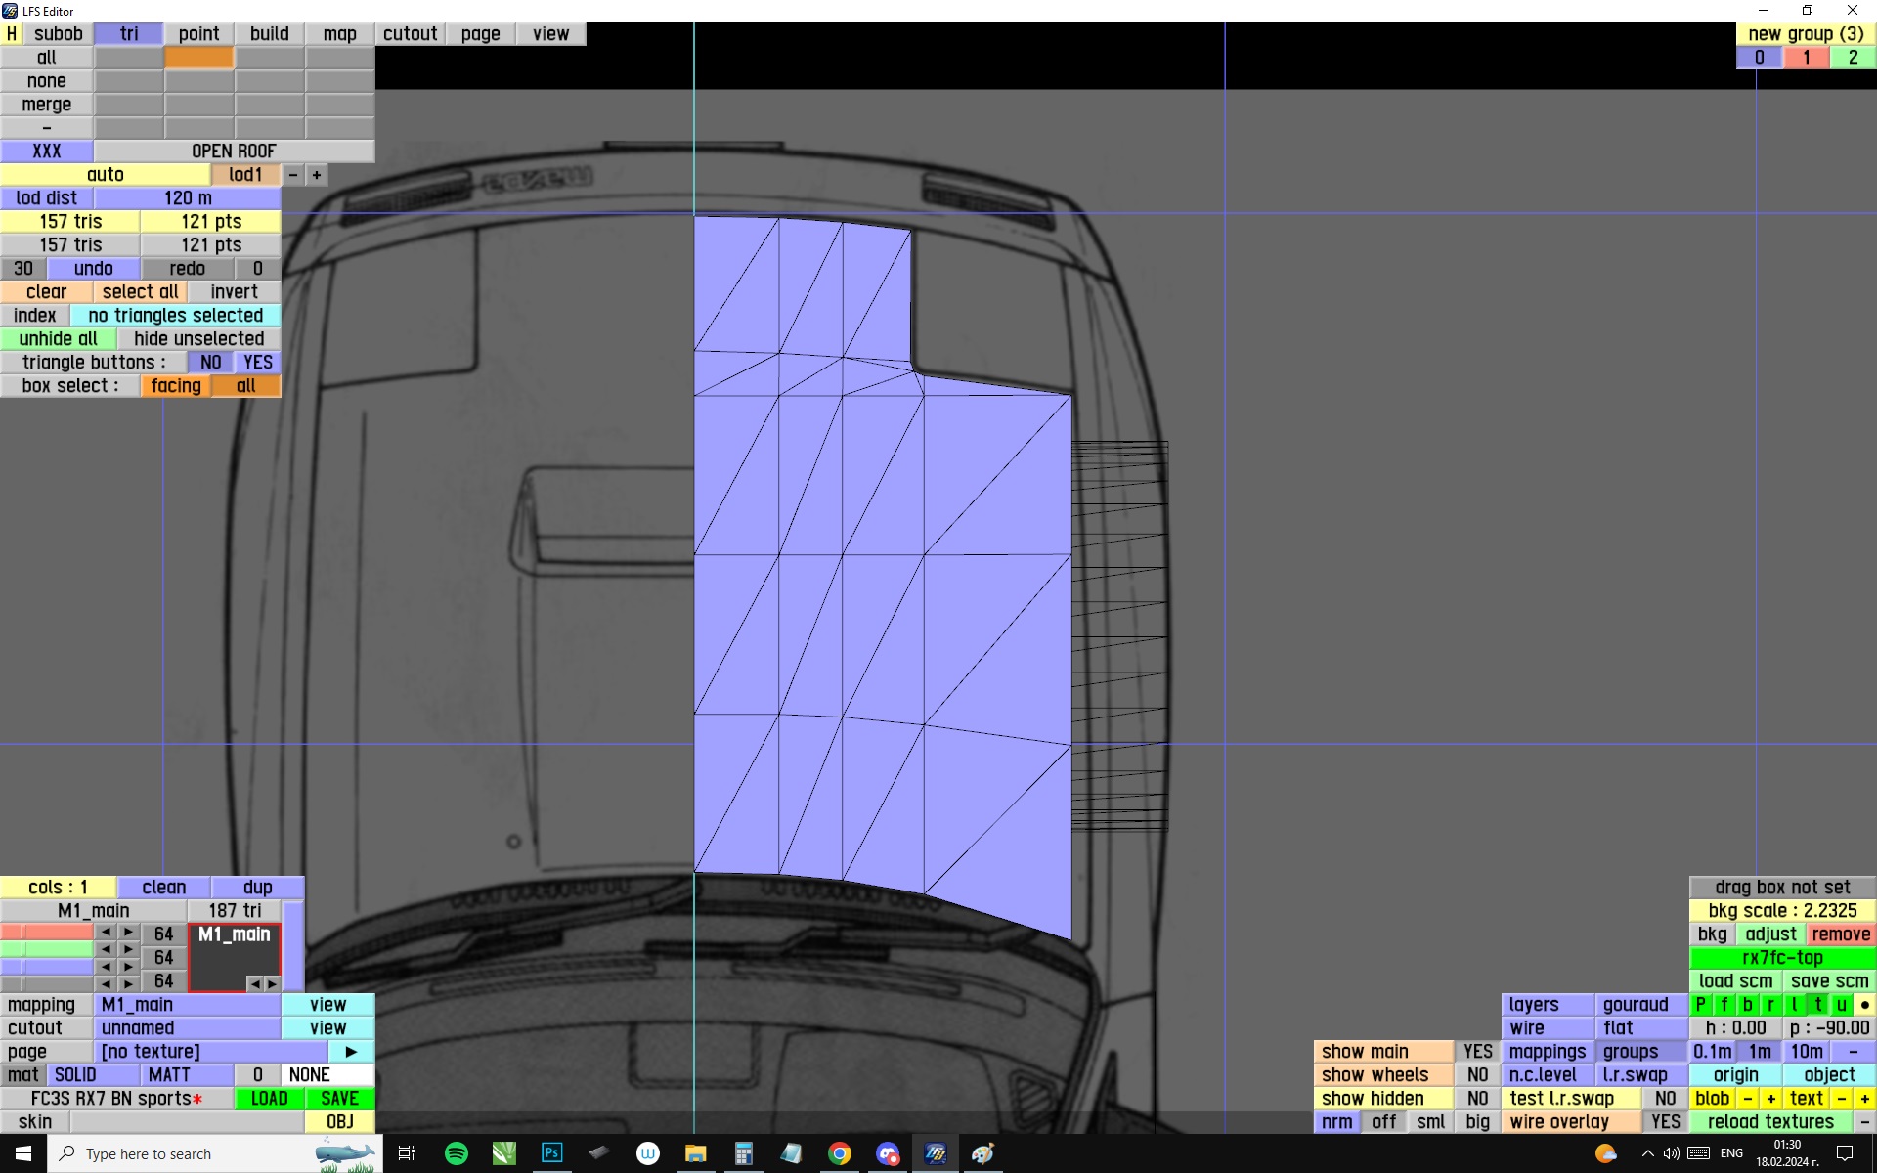Click the blob plus size button
This screenshot has width=1877, height=1173.
pos(1770,1098)
